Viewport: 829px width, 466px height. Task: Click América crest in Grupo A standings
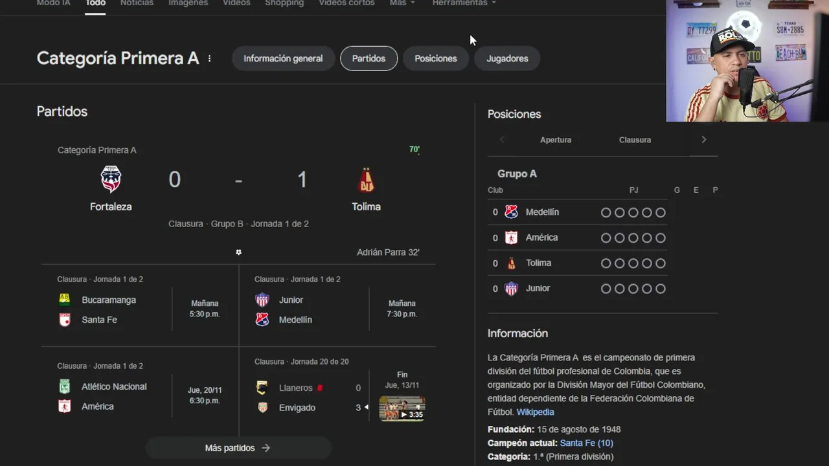(512, 238)
